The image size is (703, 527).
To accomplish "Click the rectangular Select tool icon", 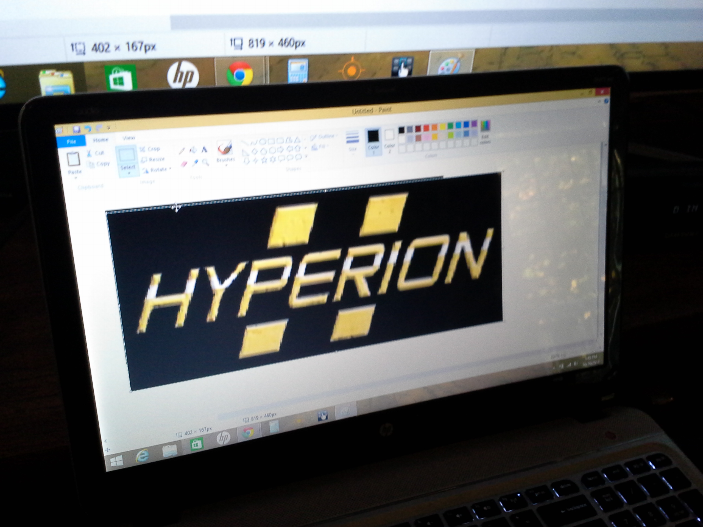I will click(127, 155).
